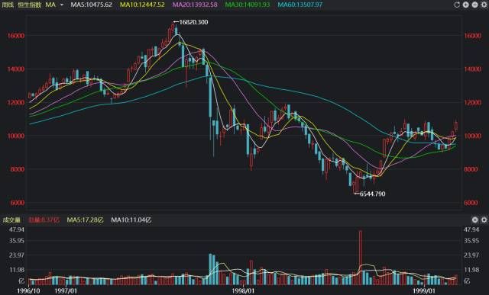The height and width of the screenshot is (295, 489).
Task: Select the 周线 weekly period label
Action: [8, 5]
